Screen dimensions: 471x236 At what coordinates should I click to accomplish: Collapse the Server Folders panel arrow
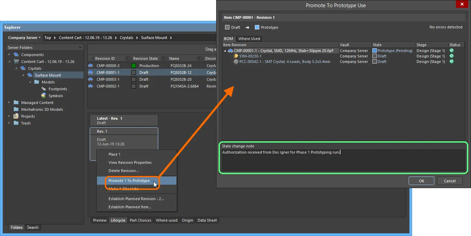(80, 48)
